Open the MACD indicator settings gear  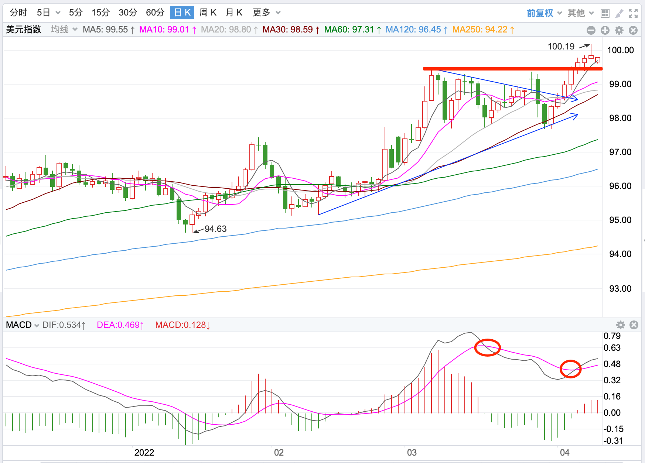click(621, 325)
